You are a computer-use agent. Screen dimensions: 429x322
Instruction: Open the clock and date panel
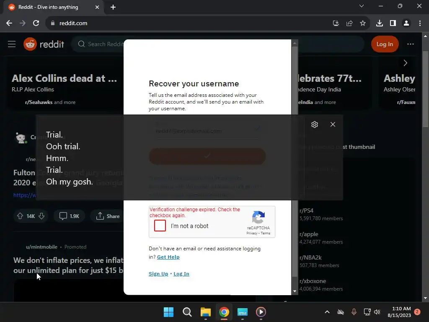pyautogui.click(x=399, y=312)
